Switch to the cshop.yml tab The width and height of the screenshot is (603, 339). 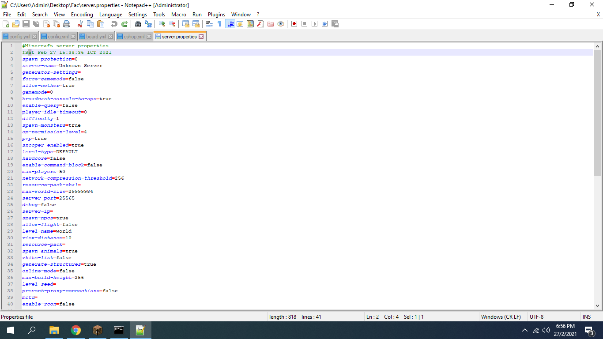(x=134, y=37)
